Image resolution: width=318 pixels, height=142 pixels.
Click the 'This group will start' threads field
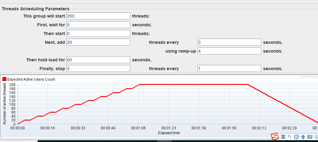98,16
